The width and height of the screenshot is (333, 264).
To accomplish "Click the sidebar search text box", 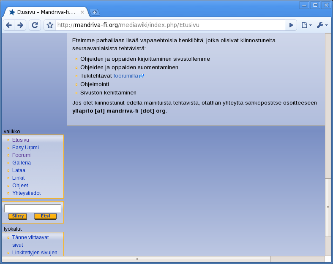I will [x=33, y=208].
